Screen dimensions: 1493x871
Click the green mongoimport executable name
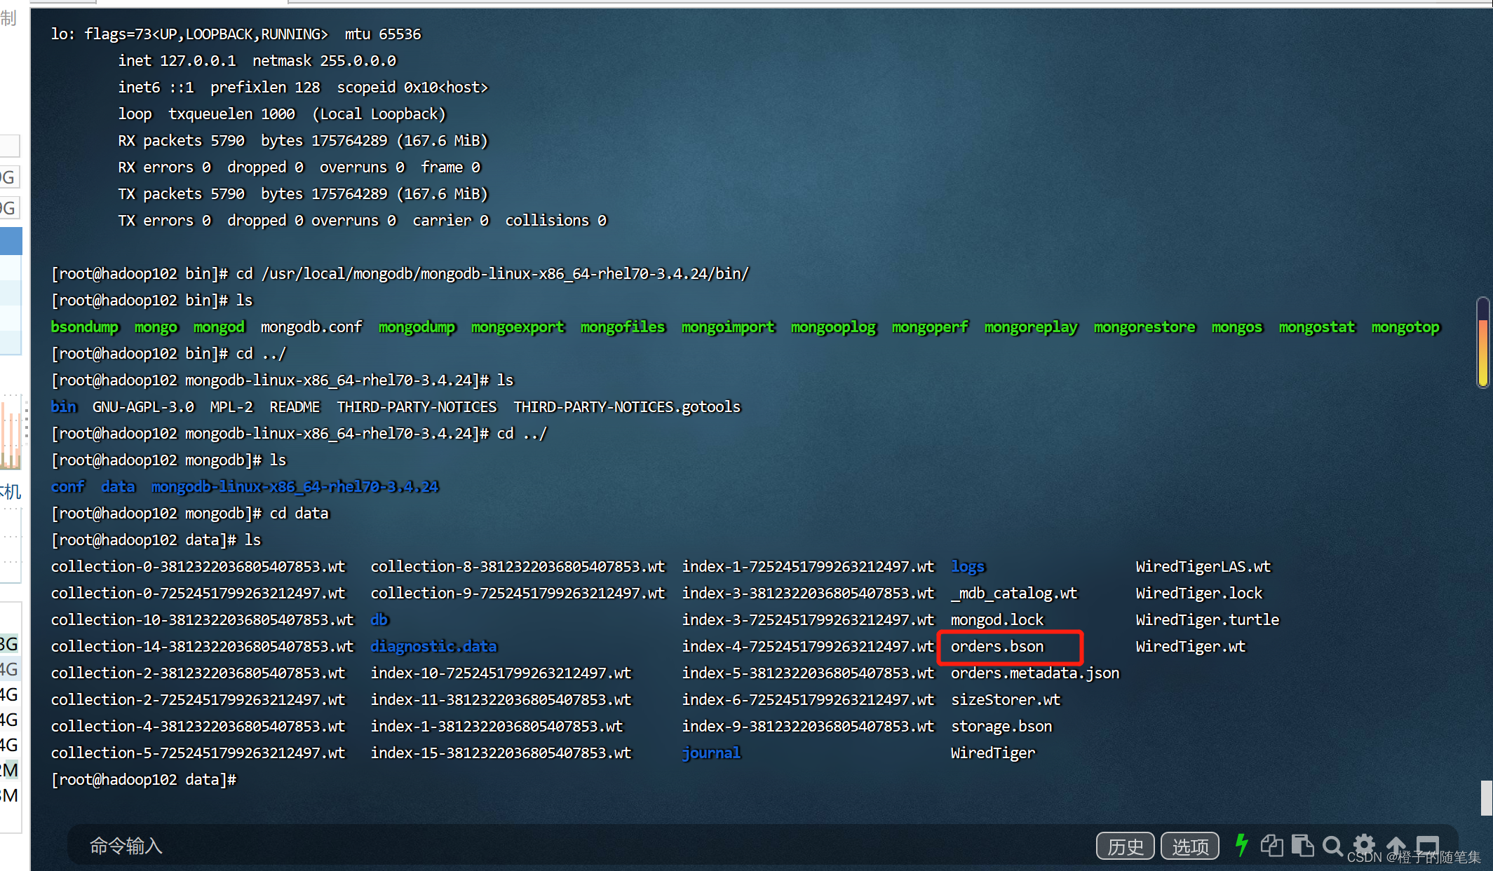728,327
